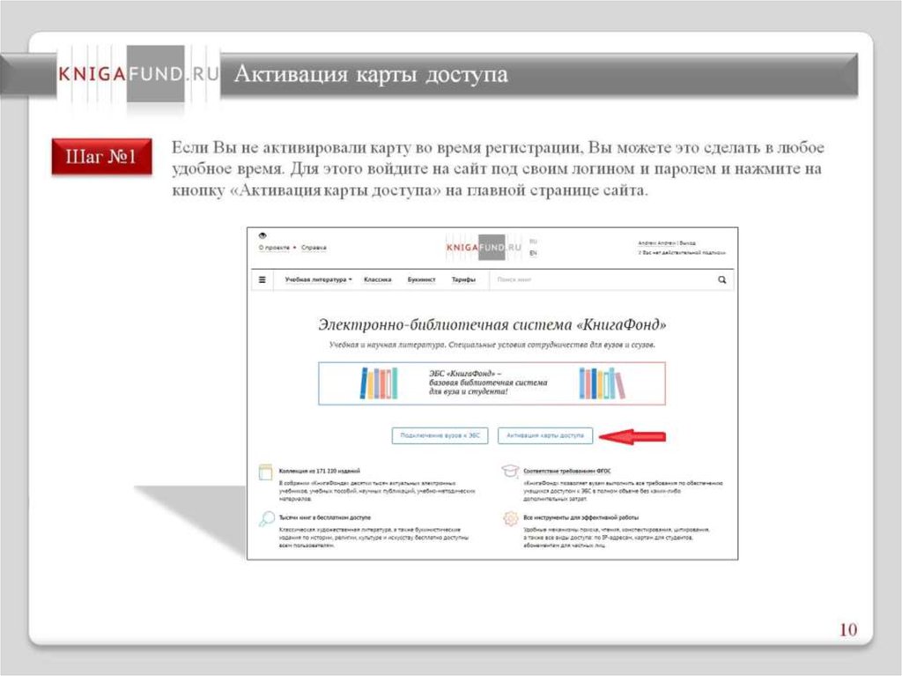Click the "Соответствие требованиям ФГОС" heading
Screen dimensions: 902x676
[x=566, y=471]
